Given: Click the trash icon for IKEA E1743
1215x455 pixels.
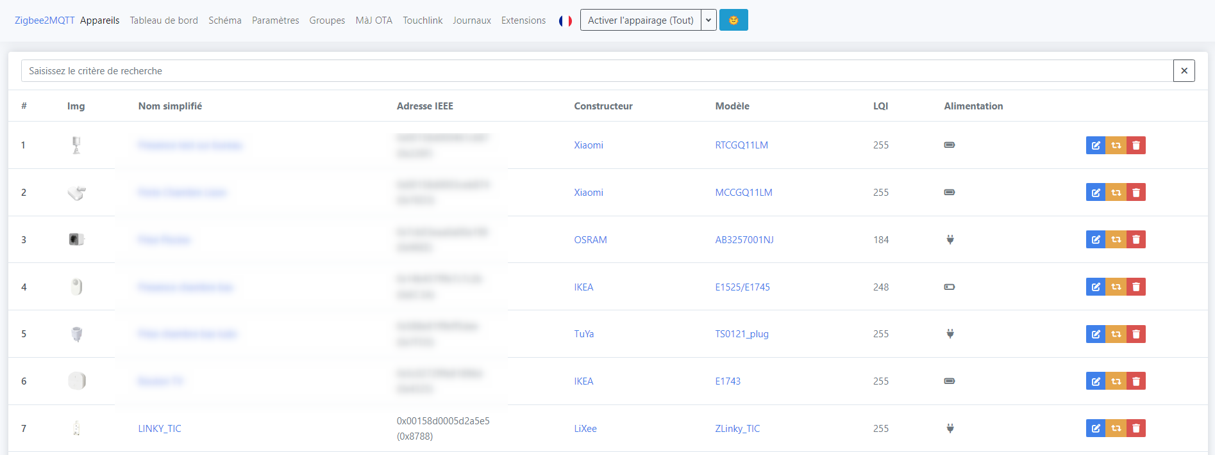Looking at the screenshot, I should point(1136,381).
